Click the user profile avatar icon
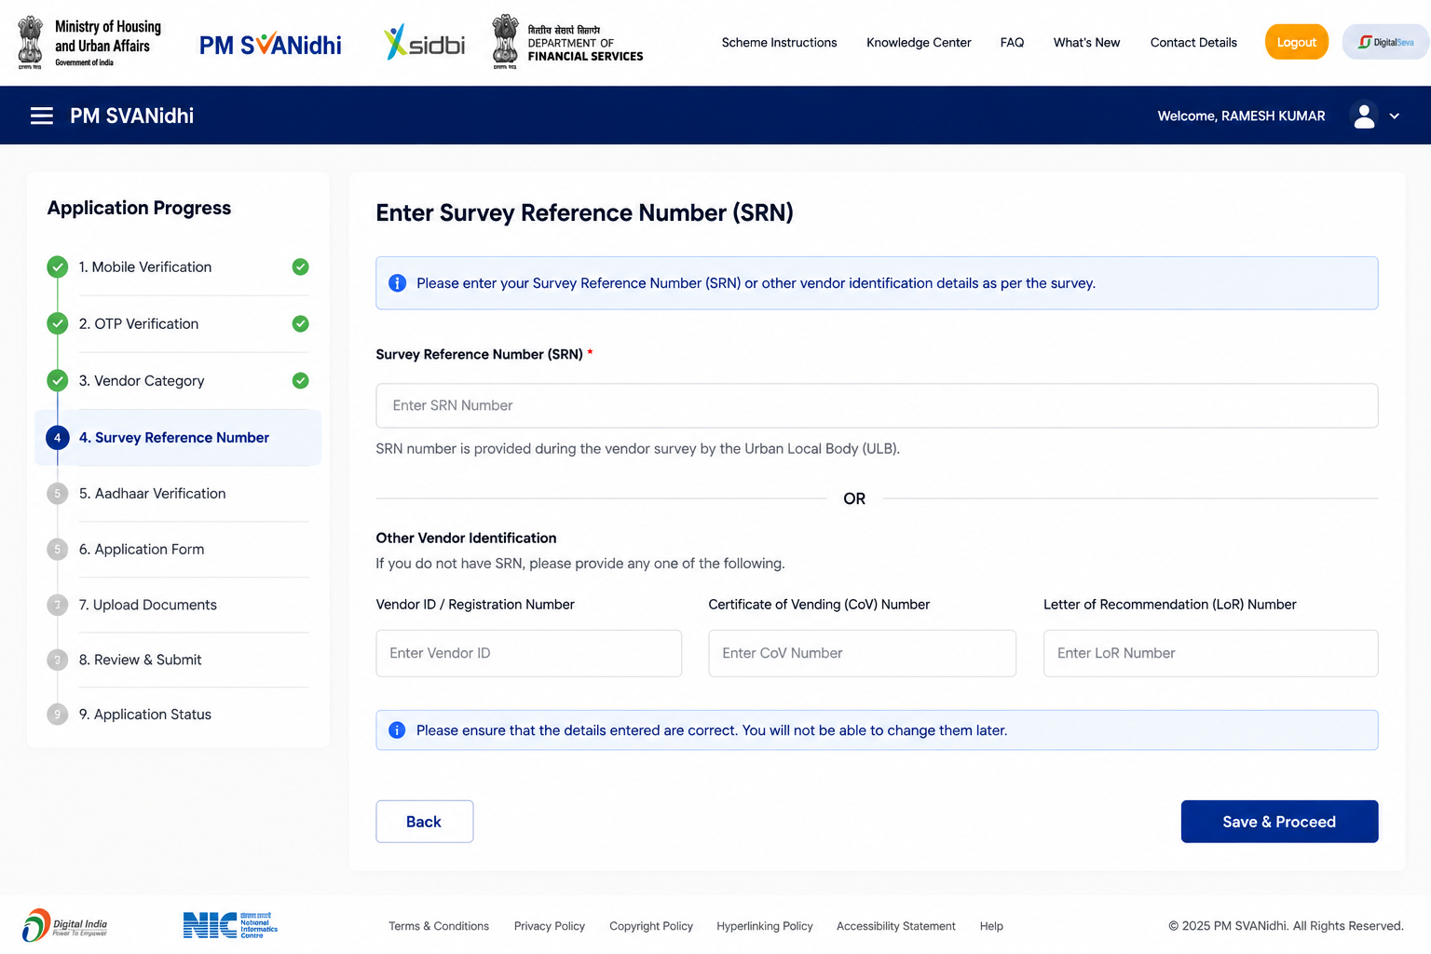1431x954 pixels. [x=1364, y=116]
